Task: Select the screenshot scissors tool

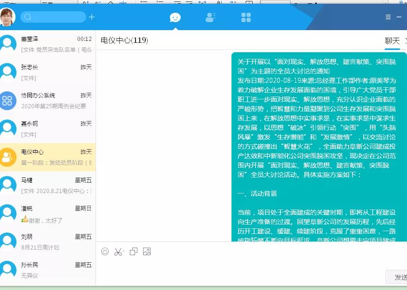Action: [118, 251]
